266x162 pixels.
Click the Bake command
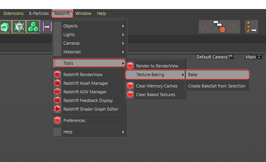[217, 75]
